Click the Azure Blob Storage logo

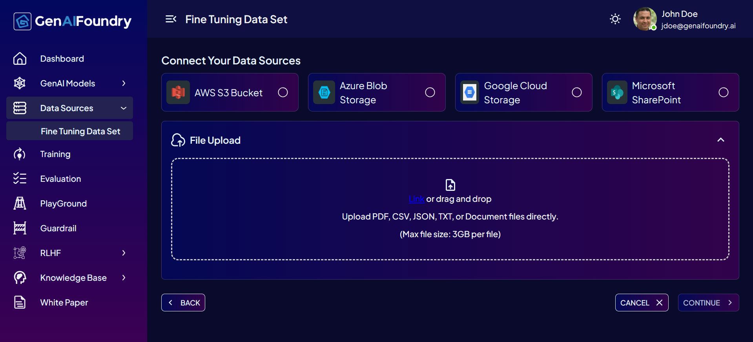(325, 92)
